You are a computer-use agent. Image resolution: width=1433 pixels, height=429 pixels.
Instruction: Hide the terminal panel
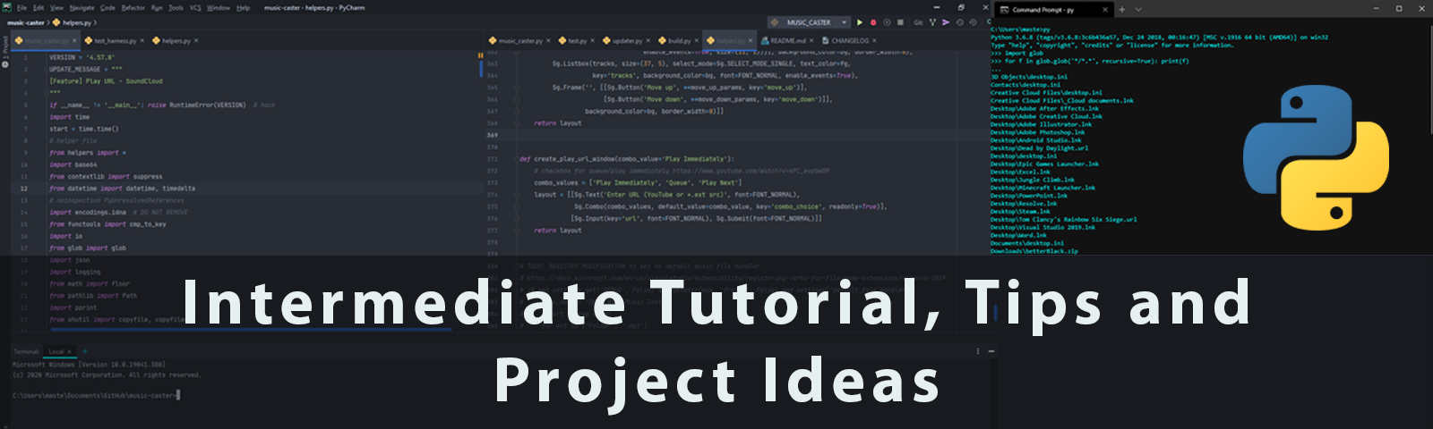[x=991, y=351]
